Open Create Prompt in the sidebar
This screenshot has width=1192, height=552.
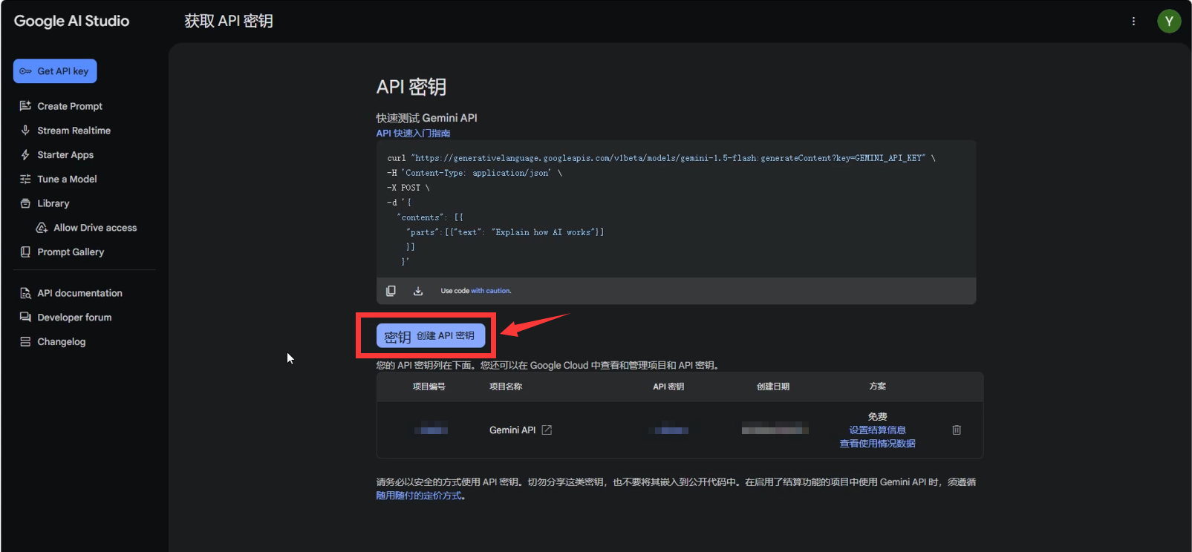pos(70,106)
